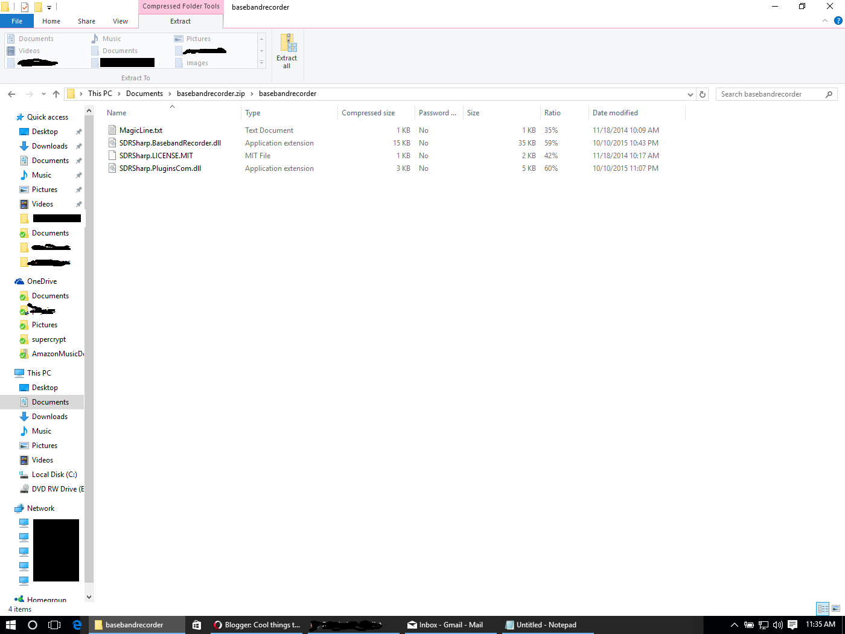
Task: Select MagicLine.txt file icon
Action: [112, 130]
